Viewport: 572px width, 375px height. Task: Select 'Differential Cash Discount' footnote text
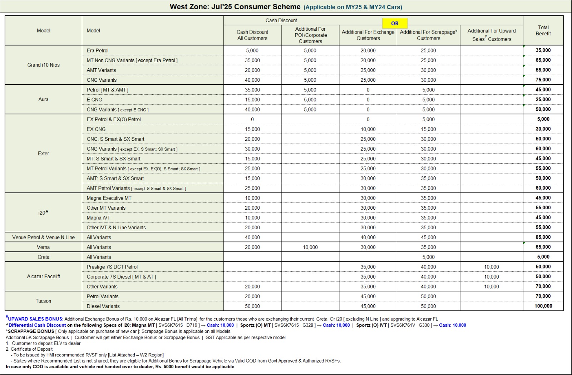[x=37, y=325]
